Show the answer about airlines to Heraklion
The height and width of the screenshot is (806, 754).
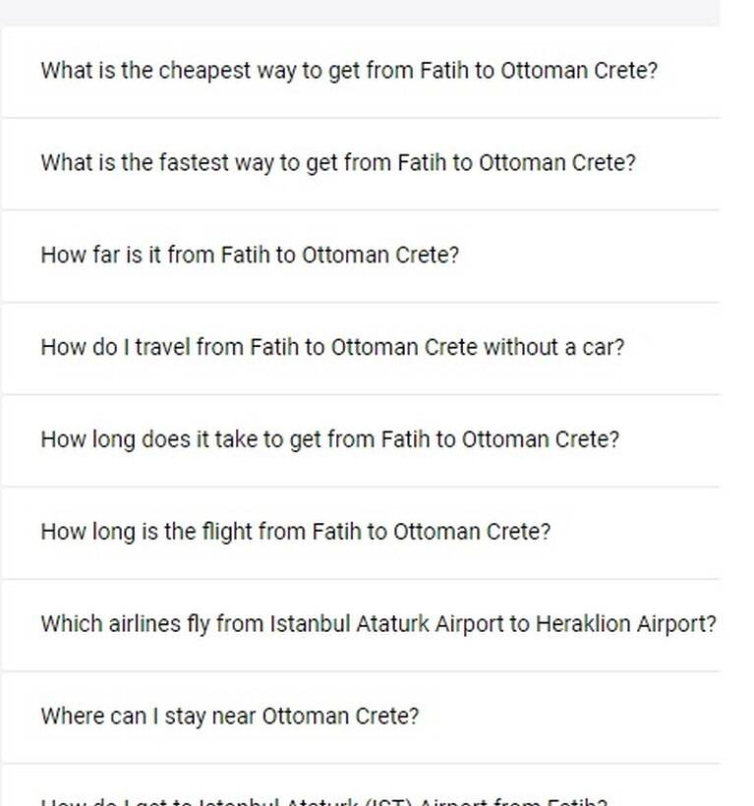(378, 624)
